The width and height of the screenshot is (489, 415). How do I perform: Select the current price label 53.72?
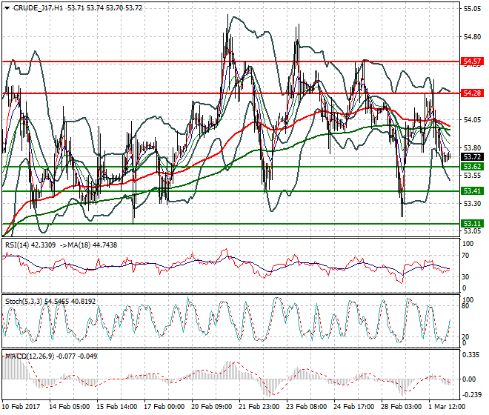click(473, 156)
